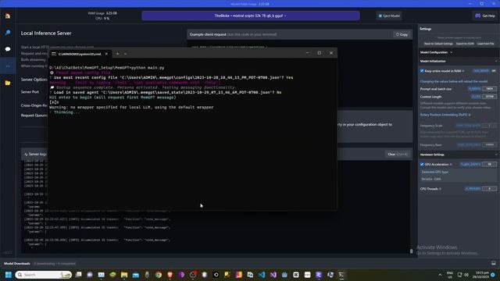Click the ENG language indicator
The width and height of the screenshot is (500, 281).
pos(450,275)
